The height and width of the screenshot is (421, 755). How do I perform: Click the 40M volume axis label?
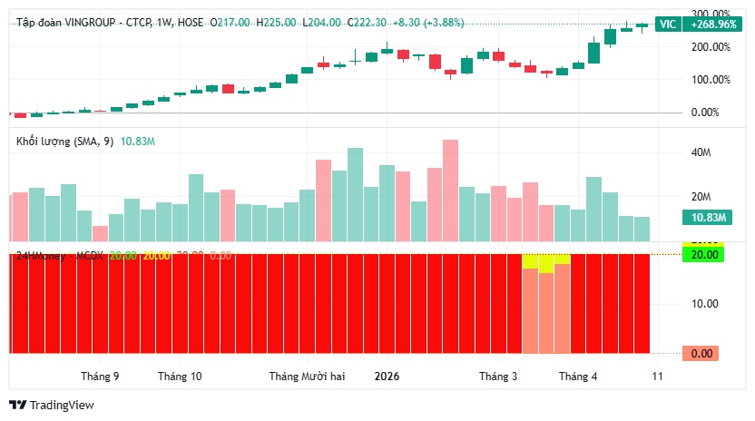(x=701, y=152)
